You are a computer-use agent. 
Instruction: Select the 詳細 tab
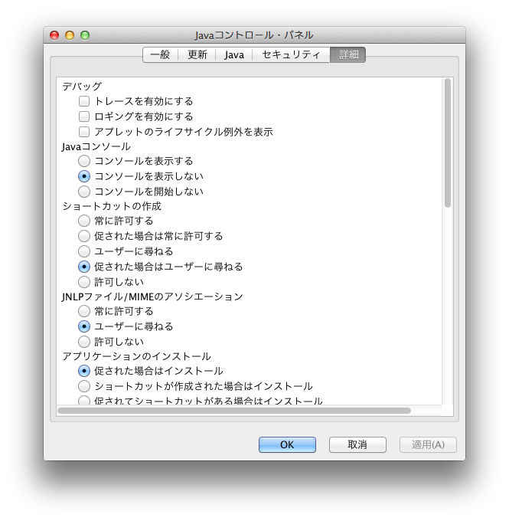pyautogui.click(x=348, y=54)
